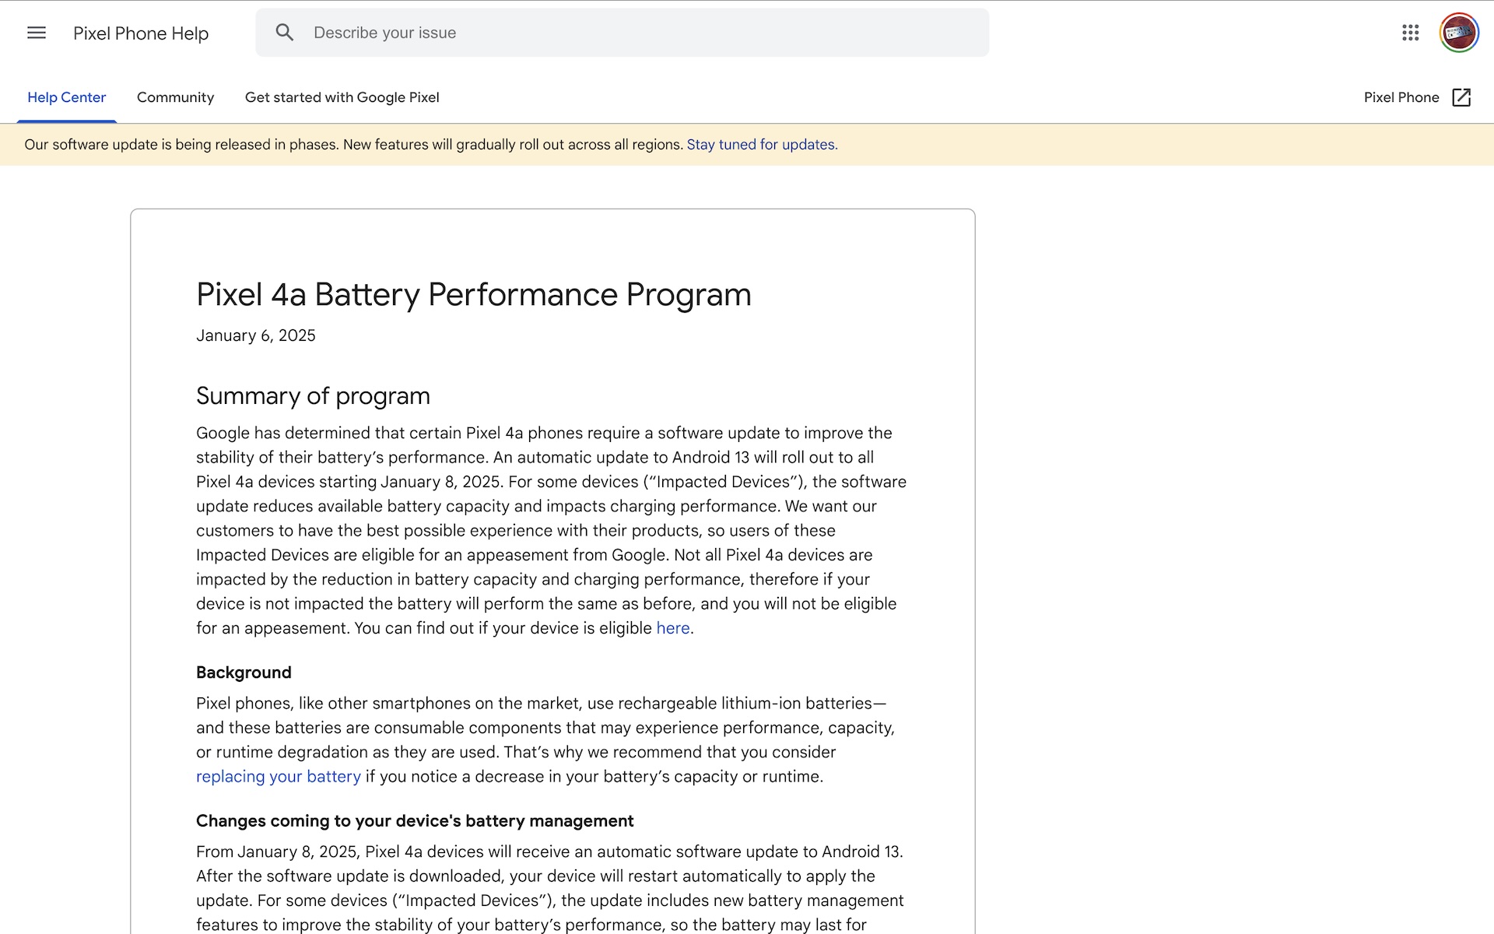Click the Pixel 4a Battery Performance Program heading

click(x=473, y=295)
